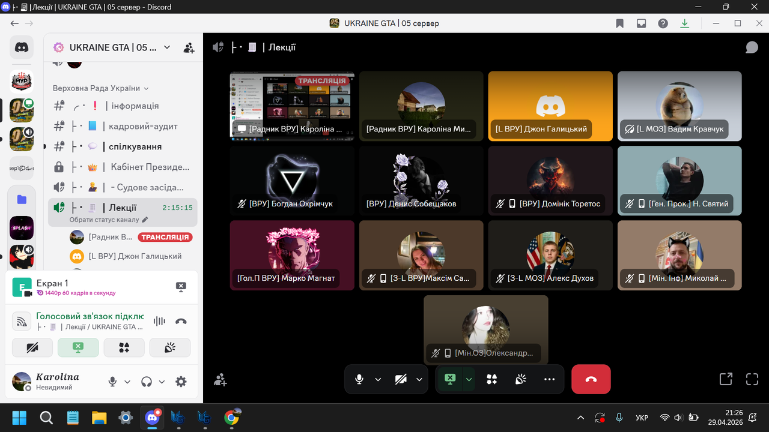Open Google Chrome from the taskbar
This screenshot has width=769, height=432.
[x=232, y=417]
